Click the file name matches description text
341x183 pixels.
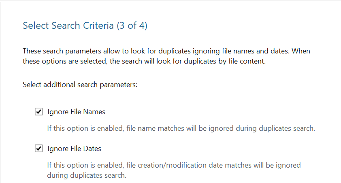coord(181,129)
